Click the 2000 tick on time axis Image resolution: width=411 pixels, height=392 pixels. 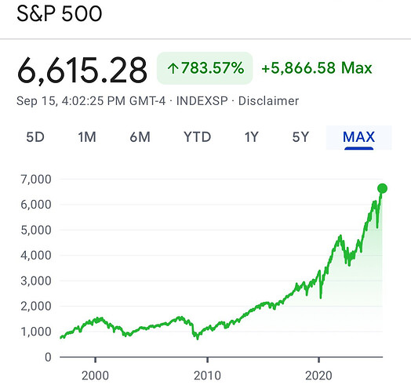coord(95,376)
